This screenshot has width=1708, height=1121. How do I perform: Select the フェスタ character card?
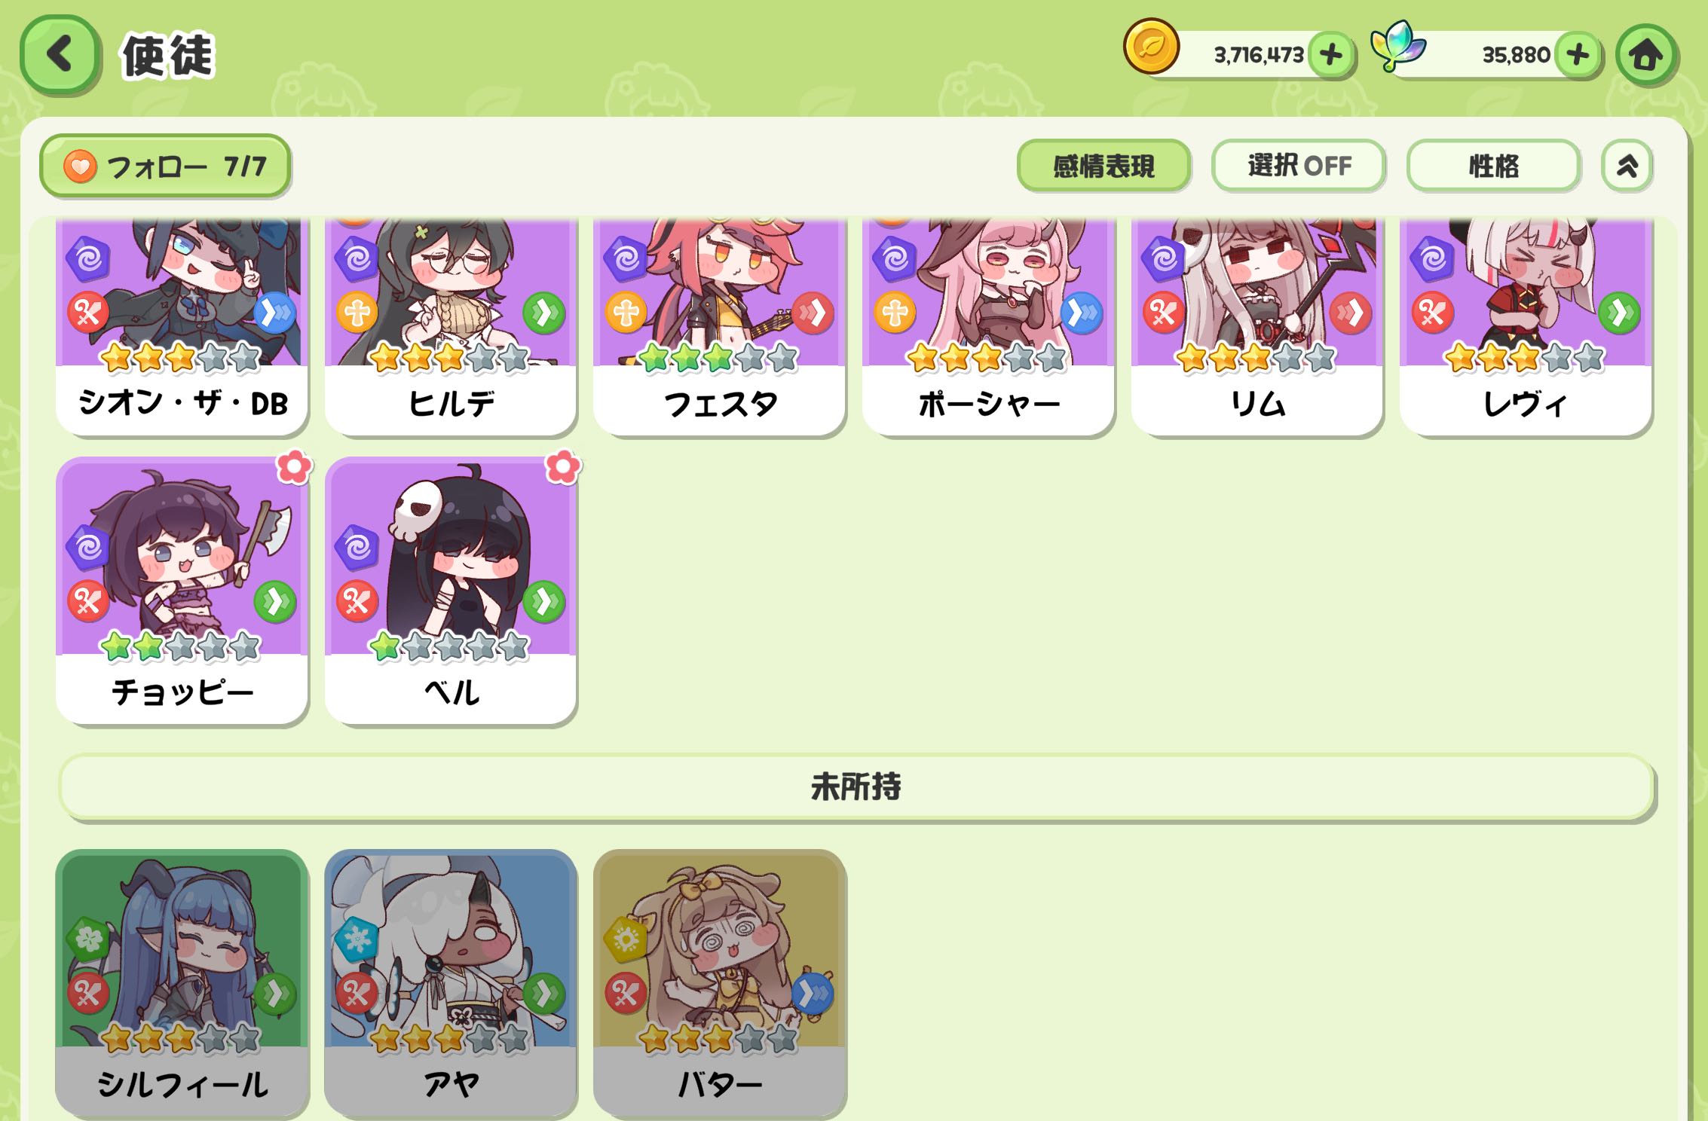(719, 326)
